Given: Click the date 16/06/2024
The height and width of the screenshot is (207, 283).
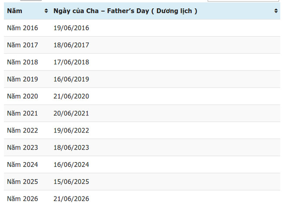Looking at the screenshot, I should (x=71, y=164).
